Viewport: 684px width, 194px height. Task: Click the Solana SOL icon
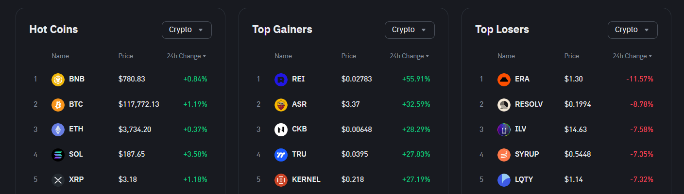tap(58, 155)
